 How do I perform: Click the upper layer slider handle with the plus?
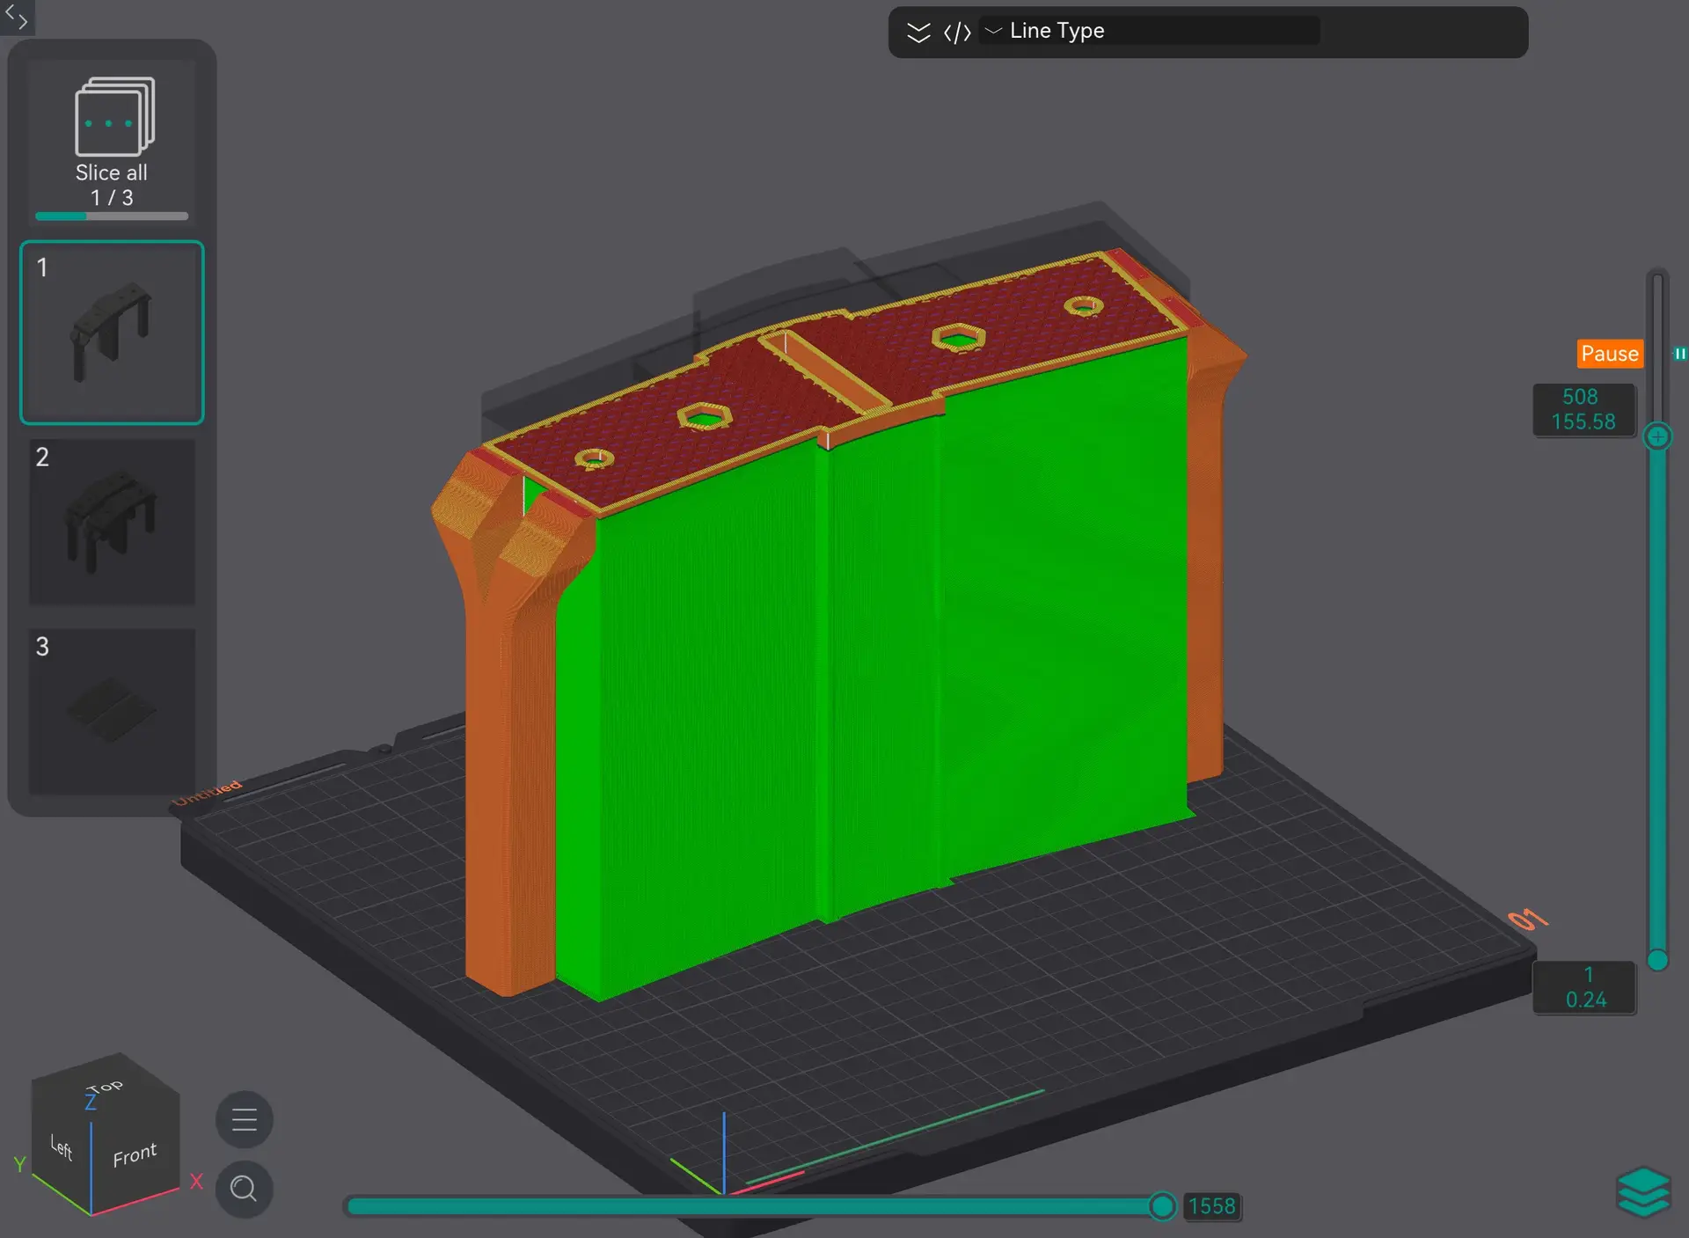(1657, 436)
